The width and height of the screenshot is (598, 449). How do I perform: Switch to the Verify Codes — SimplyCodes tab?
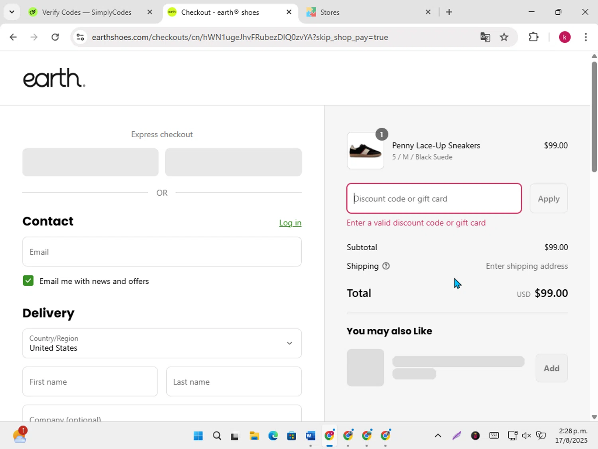[x=87, y=12]
